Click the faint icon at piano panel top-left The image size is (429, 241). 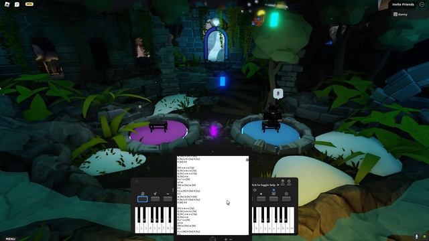point(136,181)
